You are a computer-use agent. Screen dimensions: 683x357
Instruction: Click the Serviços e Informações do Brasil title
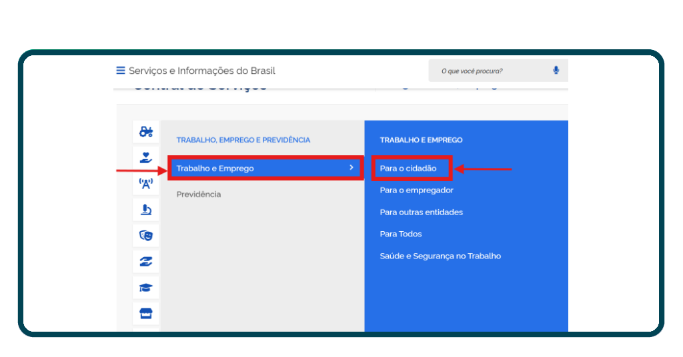[x=201, y=71]
